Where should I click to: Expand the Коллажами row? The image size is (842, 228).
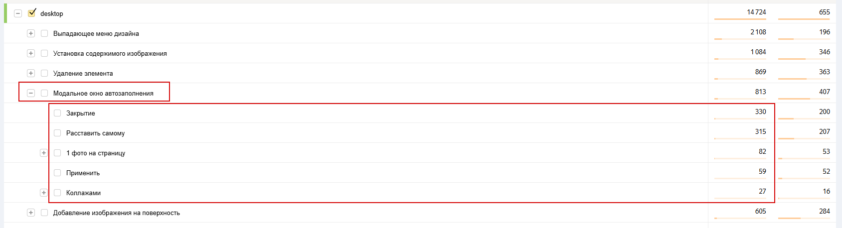tap(44, 193)
